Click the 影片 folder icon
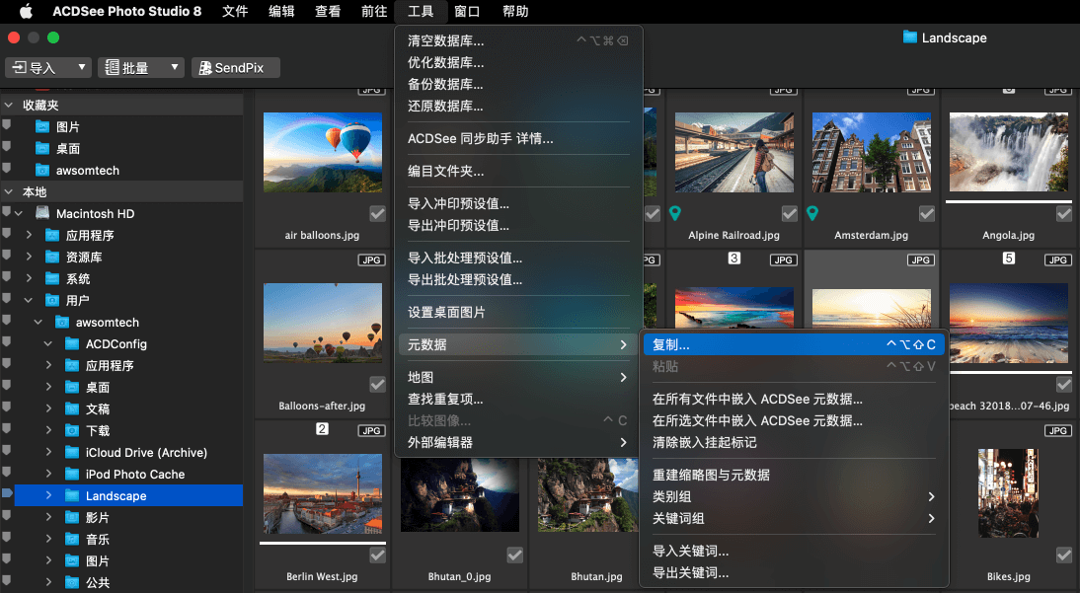 72,517
